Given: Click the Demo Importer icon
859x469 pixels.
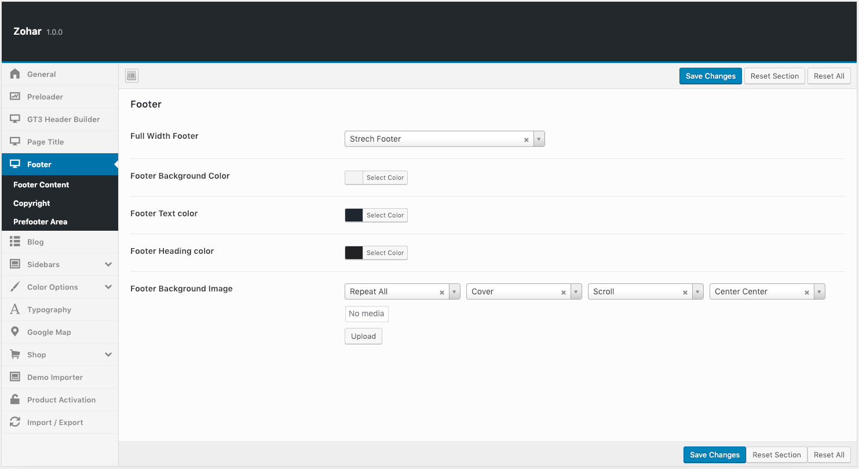Looking at the screenshot, I should click(x=15, y=377).
